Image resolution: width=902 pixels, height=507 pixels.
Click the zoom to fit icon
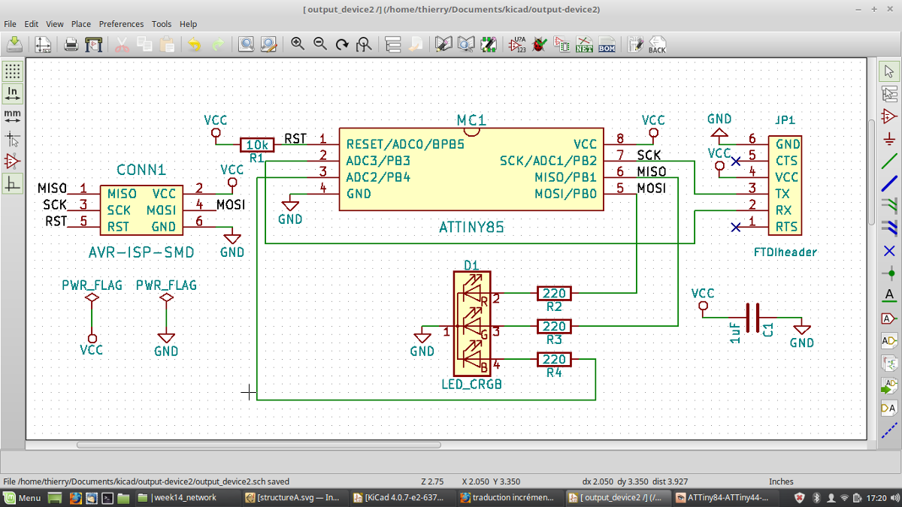click(365, 44)
